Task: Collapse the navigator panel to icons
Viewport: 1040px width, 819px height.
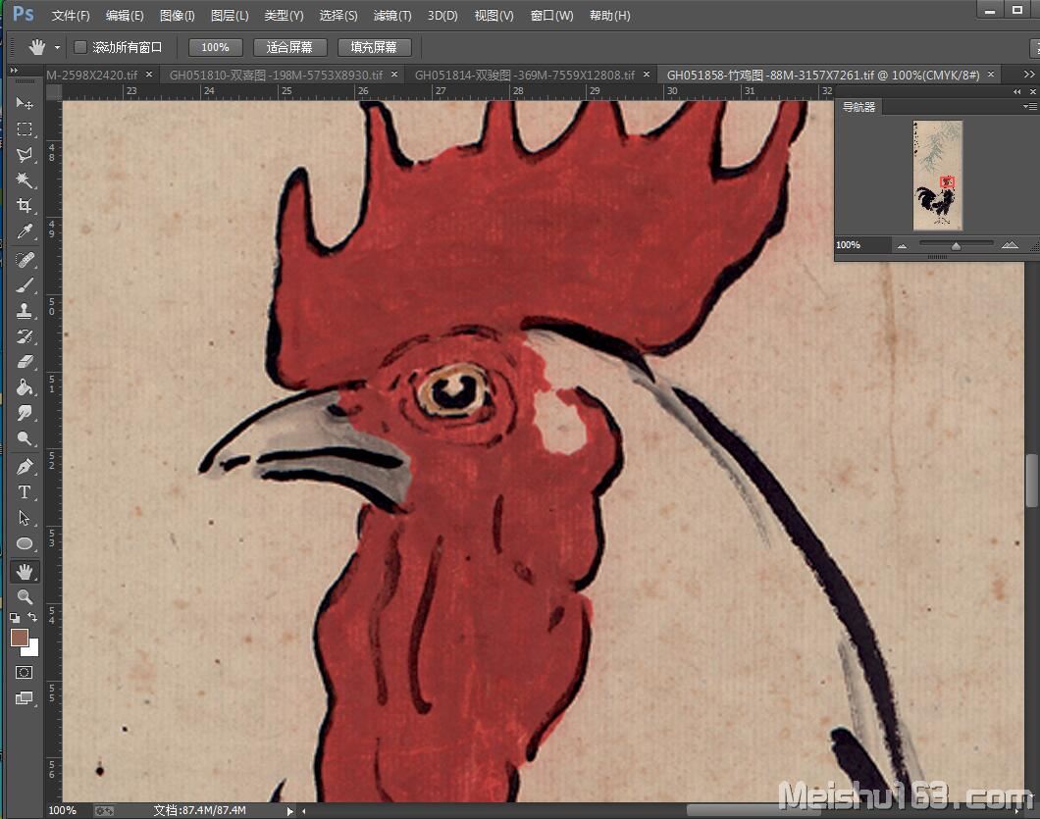Action: pyautogui.click(x=1016, y=91)
